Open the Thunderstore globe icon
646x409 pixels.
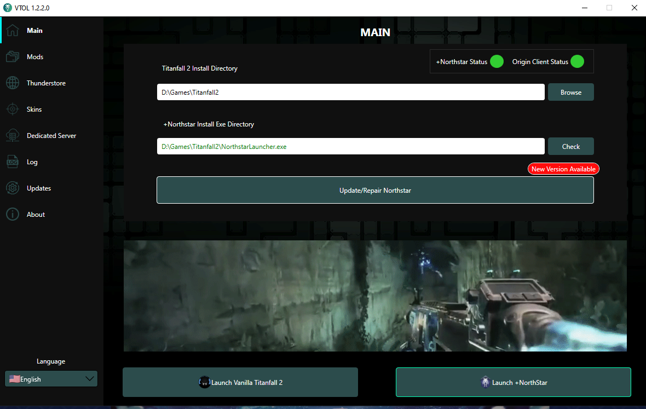coord(13,83)
